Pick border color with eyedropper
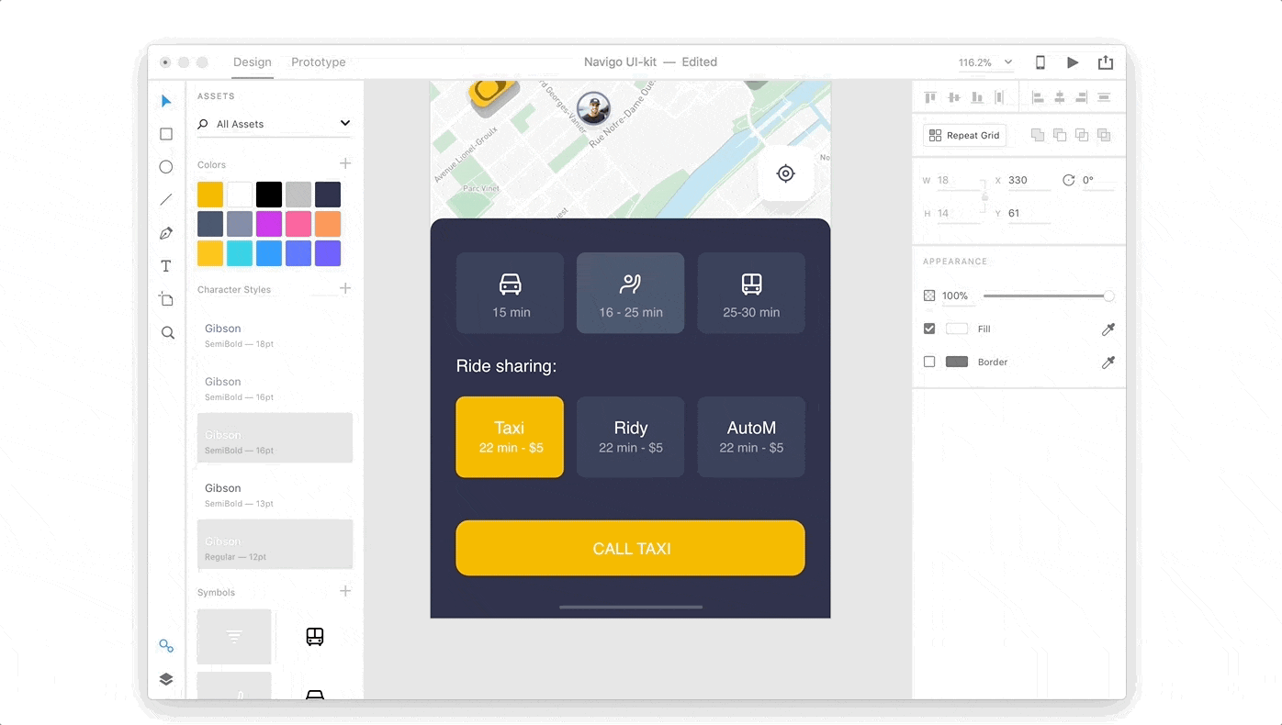Image resolution: width=1282 pixels, height=725 pixels. [1108, 362]
